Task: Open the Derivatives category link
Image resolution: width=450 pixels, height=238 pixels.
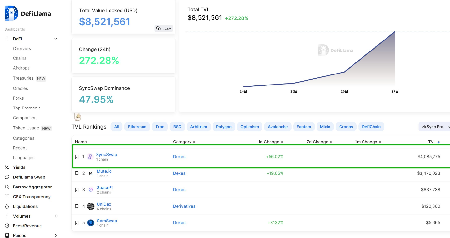Action: pos(184,206)
